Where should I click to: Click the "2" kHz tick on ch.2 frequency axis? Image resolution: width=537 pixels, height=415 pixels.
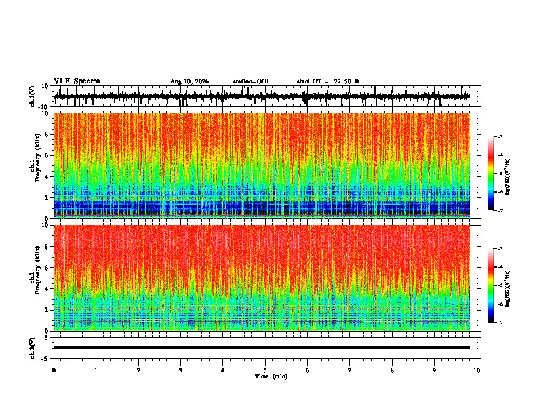[47, 310]
